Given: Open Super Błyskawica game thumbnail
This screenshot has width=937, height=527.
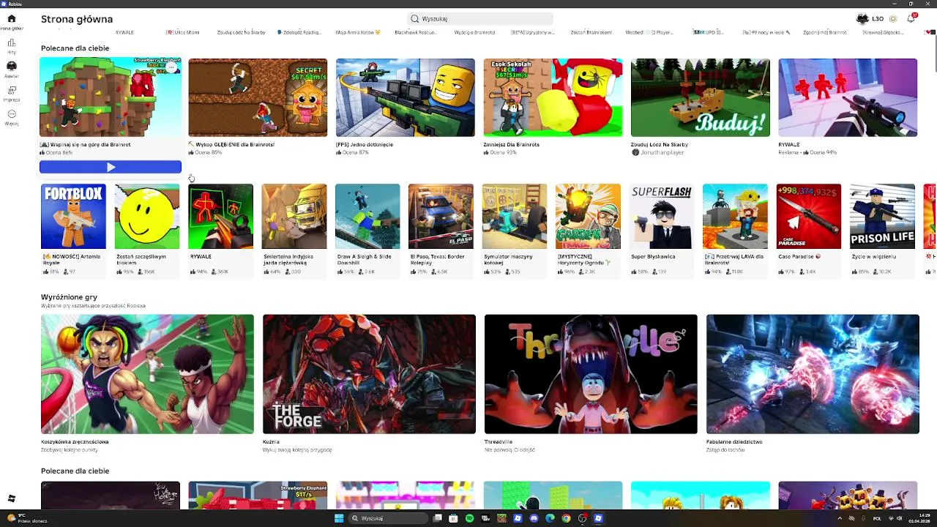Looking at the screenshot, I should click(x=662, y=216).
